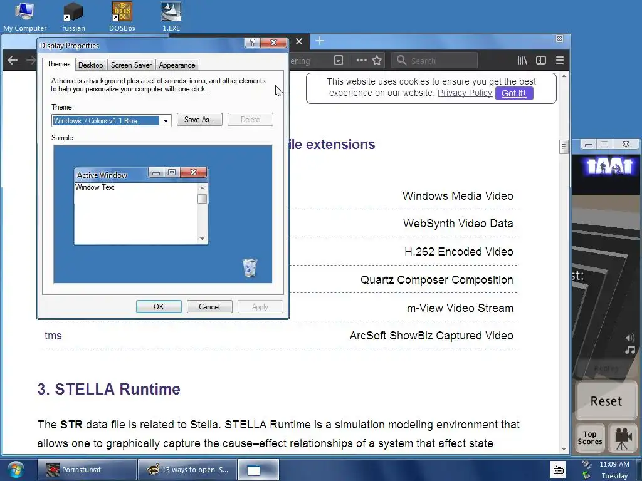Click the m-View Video Stream entry
The width and height of the screenshot is (642, 481).
[x=460, y=308]
